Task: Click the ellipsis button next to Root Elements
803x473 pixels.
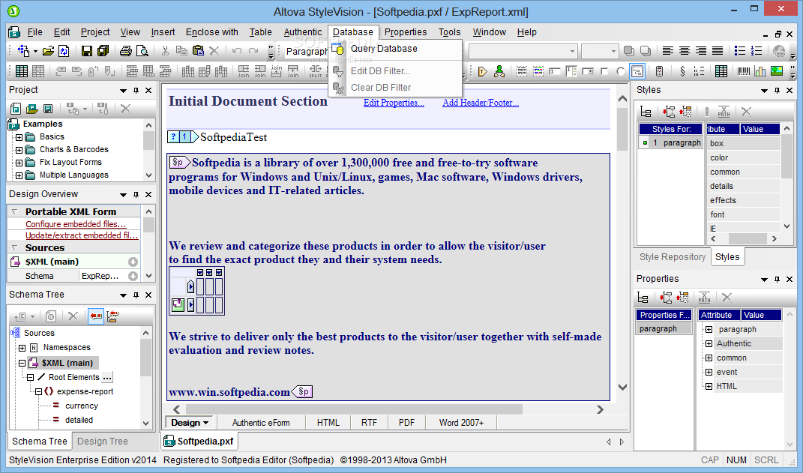Action: pos(107,378)
